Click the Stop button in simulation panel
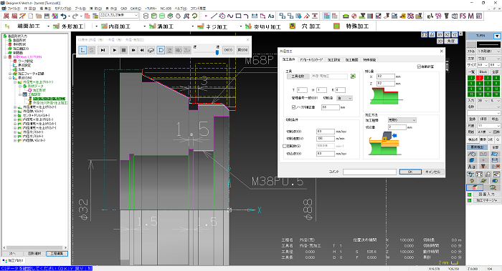The image size is (502, 271). pyautogui.click(x=123, y=50)
